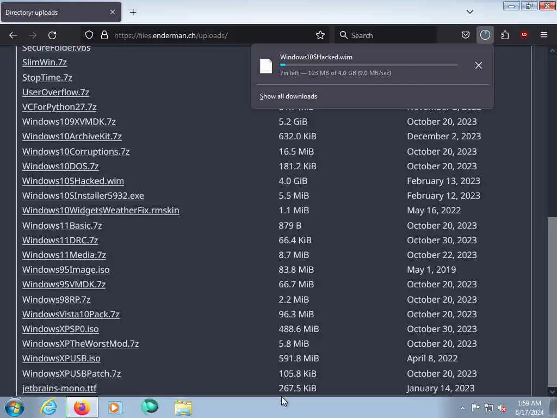Click the address bar URL
This screenshot has width=557, height=418.
coord(170,35)
